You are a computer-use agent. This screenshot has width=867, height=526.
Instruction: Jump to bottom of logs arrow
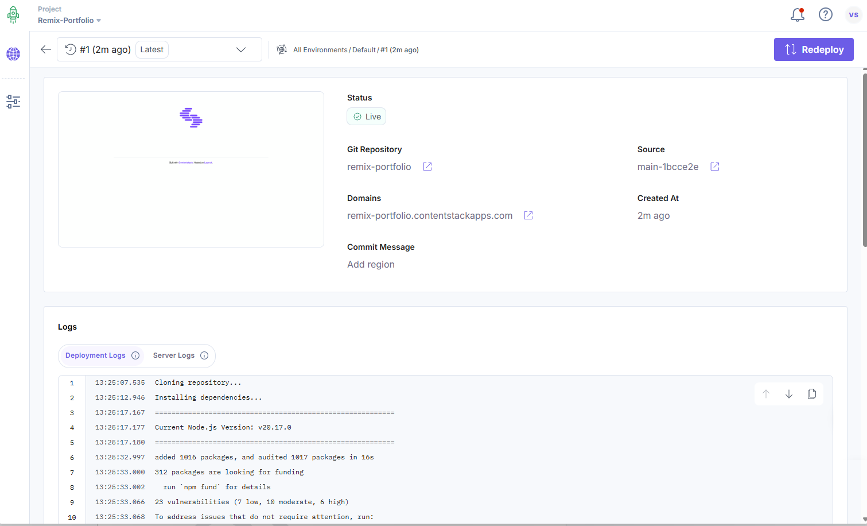pos(789,394)
